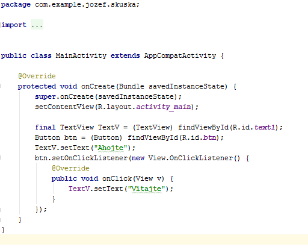Click the activity_main layout reference
The height and width of the screenshot is (247, 308).
tap(164, 107)
